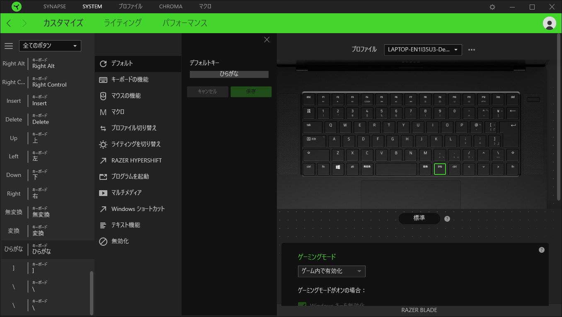Click the デフォルトキー field showing ひらがな

pyautogui.click(x=229, y=74)
